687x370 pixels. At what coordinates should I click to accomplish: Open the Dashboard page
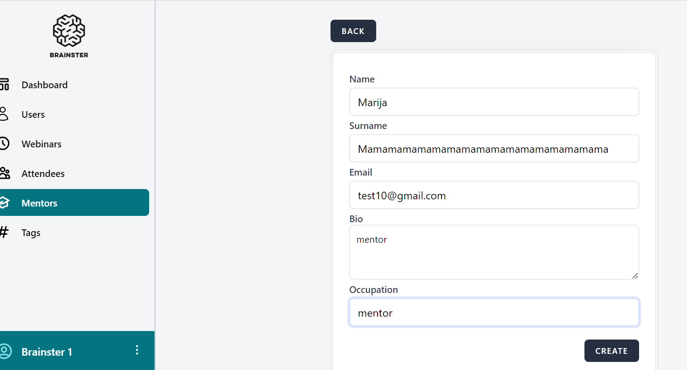pyautogui.click(x=44, y=85)
